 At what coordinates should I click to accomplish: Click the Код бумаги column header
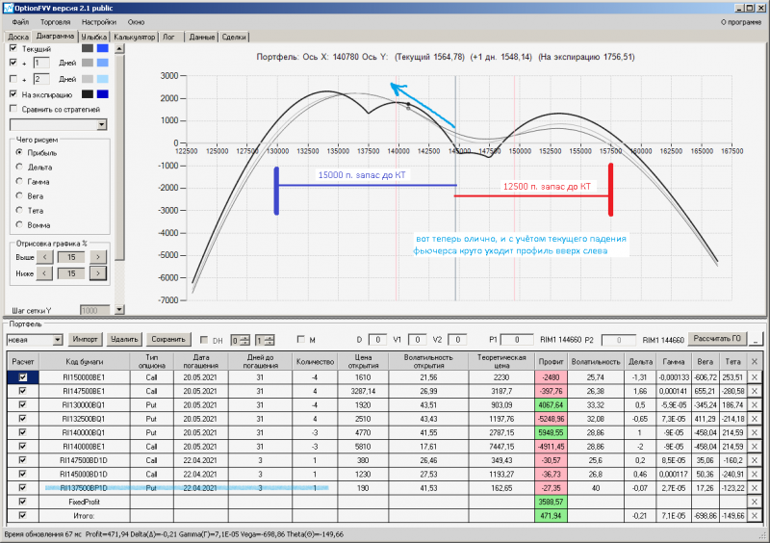tap(85, 362)
